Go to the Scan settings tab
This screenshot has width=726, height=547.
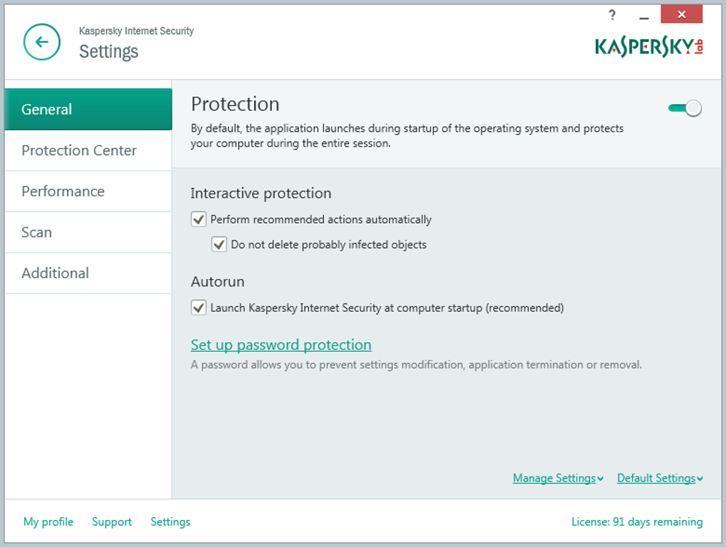pos(88,232)
